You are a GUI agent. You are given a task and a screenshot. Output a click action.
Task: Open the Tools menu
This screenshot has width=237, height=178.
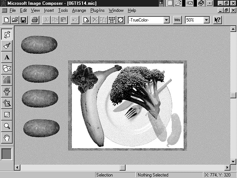click(63, 10)
